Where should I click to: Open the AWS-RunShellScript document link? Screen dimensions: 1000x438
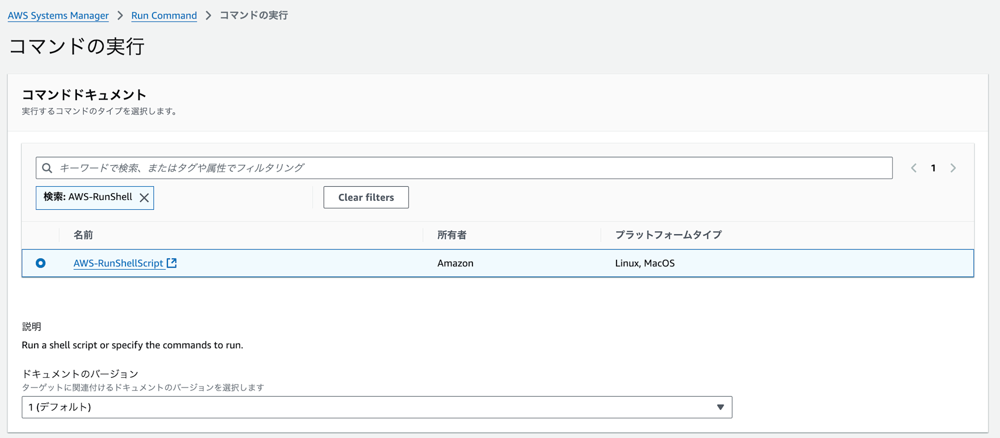pyautogui.click(x=118, y=263)
